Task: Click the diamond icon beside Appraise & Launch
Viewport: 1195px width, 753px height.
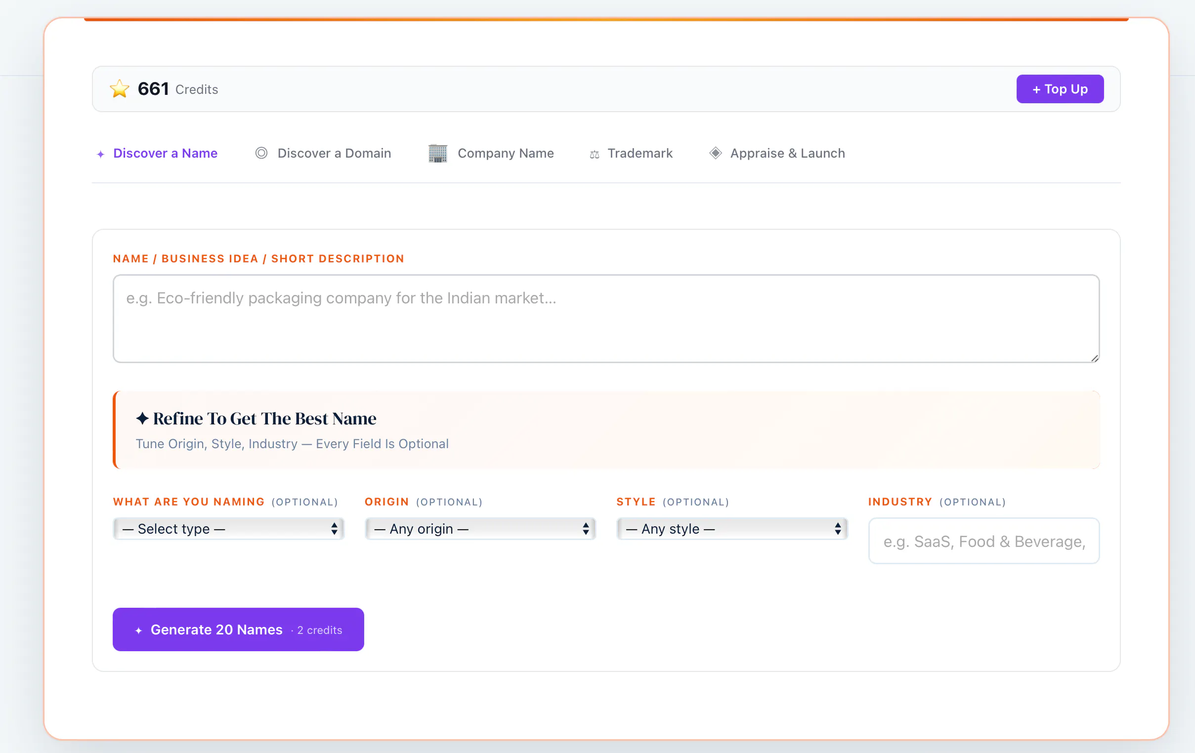Action: (x=716, y=153)
